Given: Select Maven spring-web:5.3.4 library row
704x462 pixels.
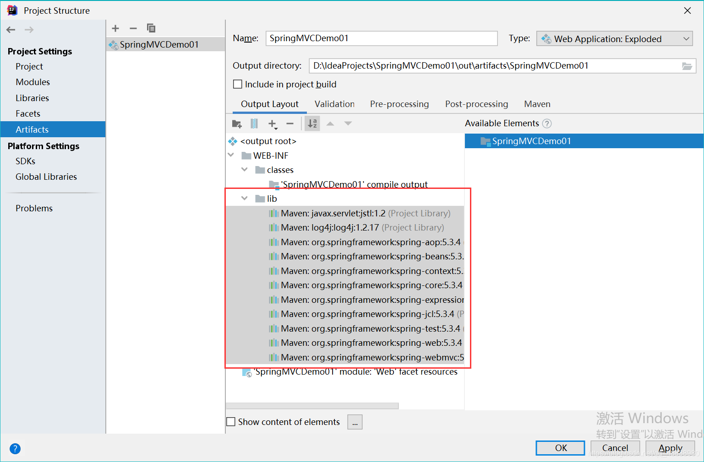Looking at the screenshot, I should (345, 343).
